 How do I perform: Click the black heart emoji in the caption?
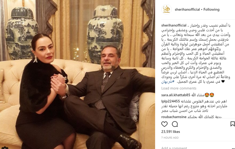[x=223, y=82]
